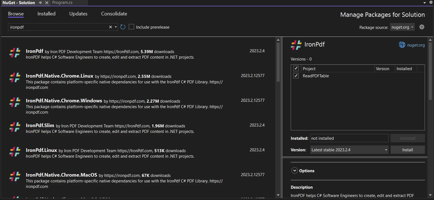Click the globe icon beside nuget.org
The height and width of the screenshot is (200, 434).
(402, 45)
